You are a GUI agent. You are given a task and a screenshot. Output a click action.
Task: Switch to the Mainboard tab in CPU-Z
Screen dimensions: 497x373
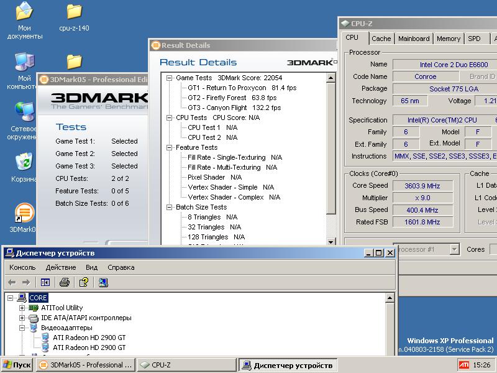click(414, 39)
